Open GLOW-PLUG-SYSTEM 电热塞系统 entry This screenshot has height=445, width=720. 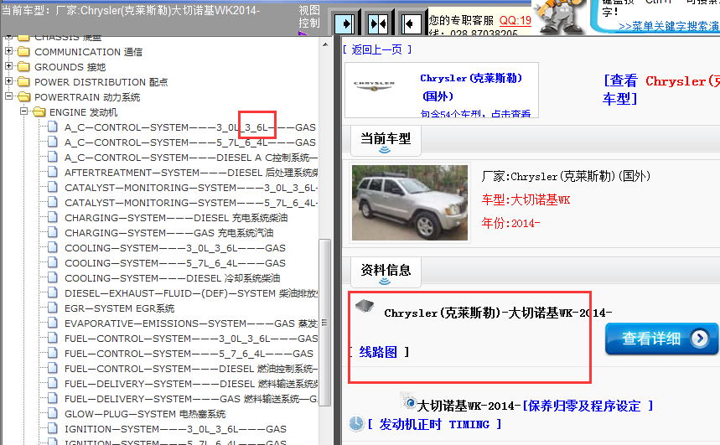click(145, 414)
